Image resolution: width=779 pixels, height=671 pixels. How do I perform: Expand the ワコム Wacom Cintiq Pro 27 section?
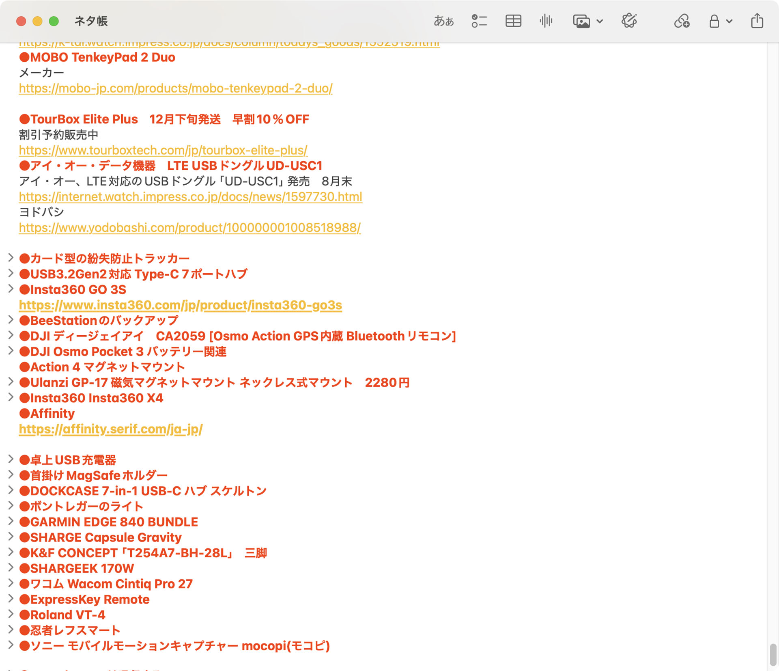(x=11, y=583)
